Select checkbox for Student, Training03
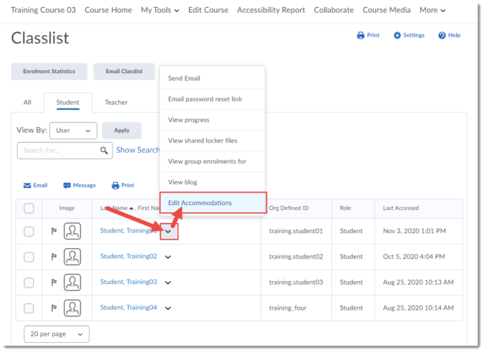This screenshot has width=484, height=352. click(x=29, y=282)
